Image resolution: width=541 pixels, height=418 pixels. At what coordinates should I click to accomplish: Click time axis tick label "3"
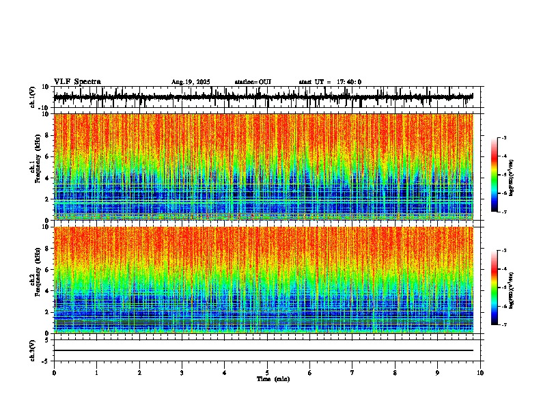click(x=182, y=373)
